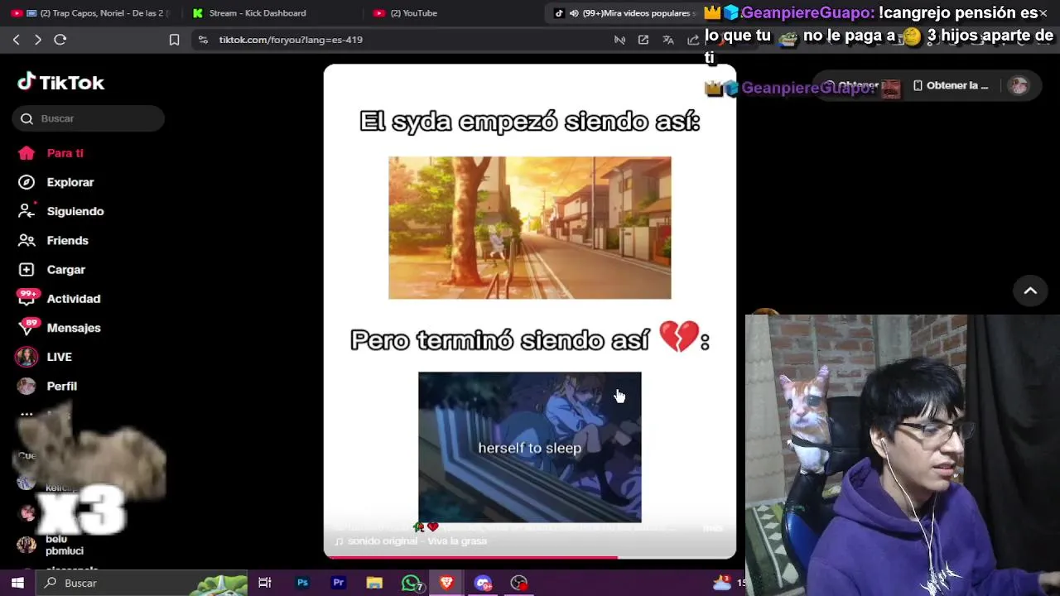Click the Friends people icon

tap(26, 240)
